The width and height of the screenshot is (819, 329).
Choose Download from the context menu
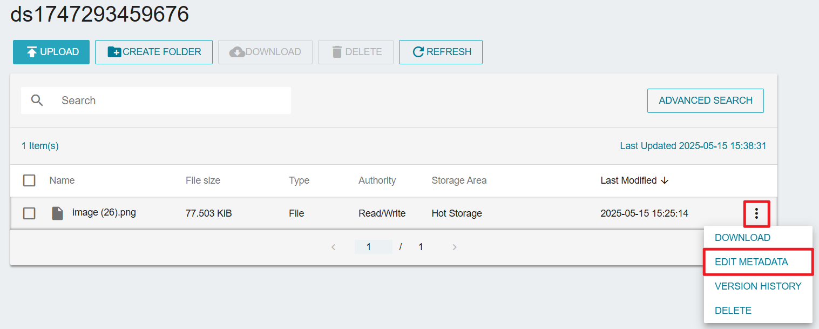(x=742, y=238)
